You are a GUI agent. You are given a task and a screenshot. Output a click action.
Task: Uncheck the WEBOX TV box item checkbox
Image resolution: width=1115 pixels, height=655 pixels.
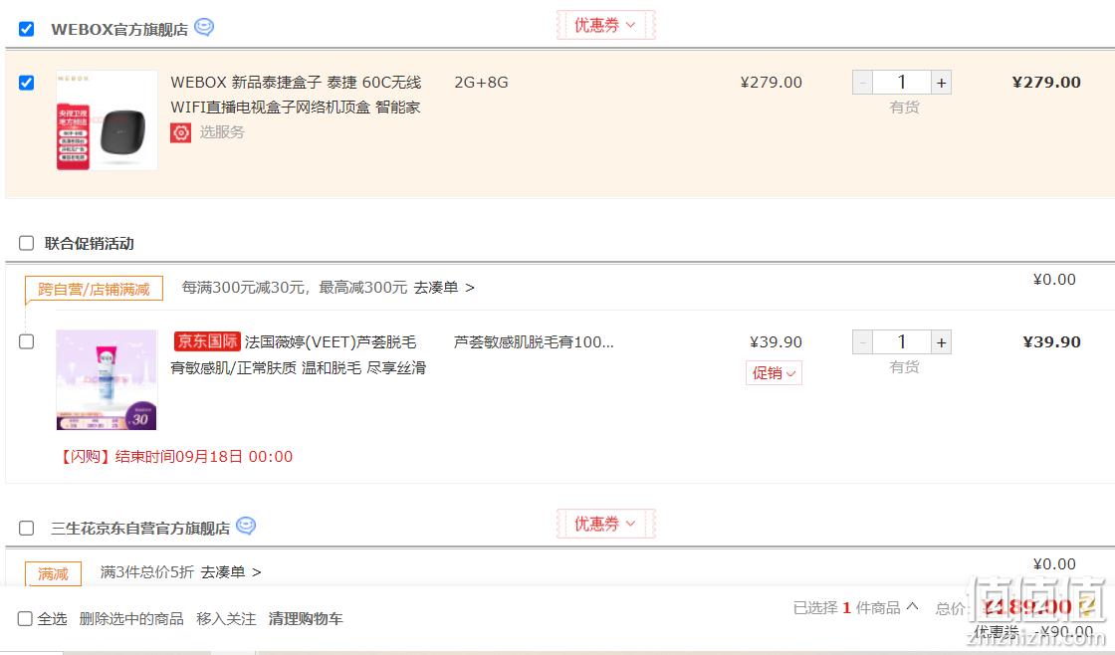pos(26,83)
